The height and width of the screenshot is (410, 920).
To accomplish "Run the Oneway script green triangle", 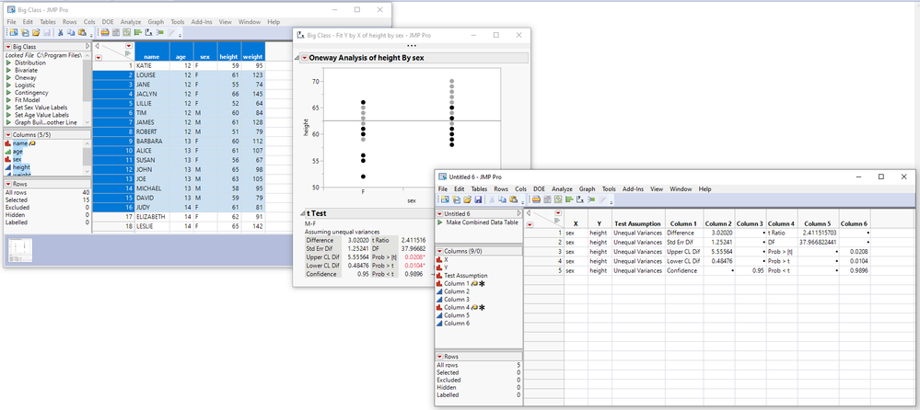I will point(9,77).
